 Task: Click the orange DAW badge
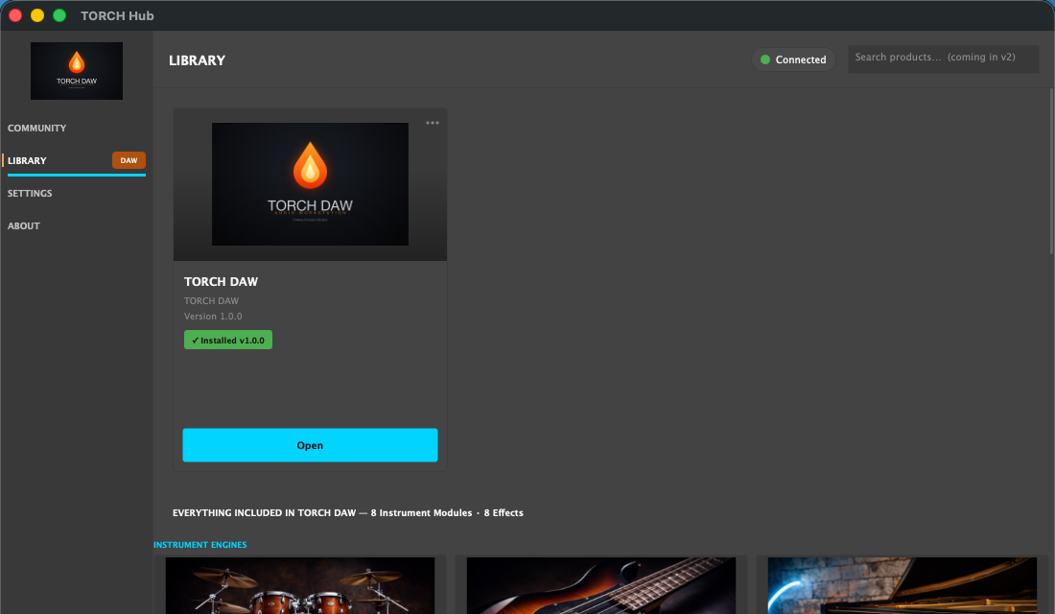point(129,160)
